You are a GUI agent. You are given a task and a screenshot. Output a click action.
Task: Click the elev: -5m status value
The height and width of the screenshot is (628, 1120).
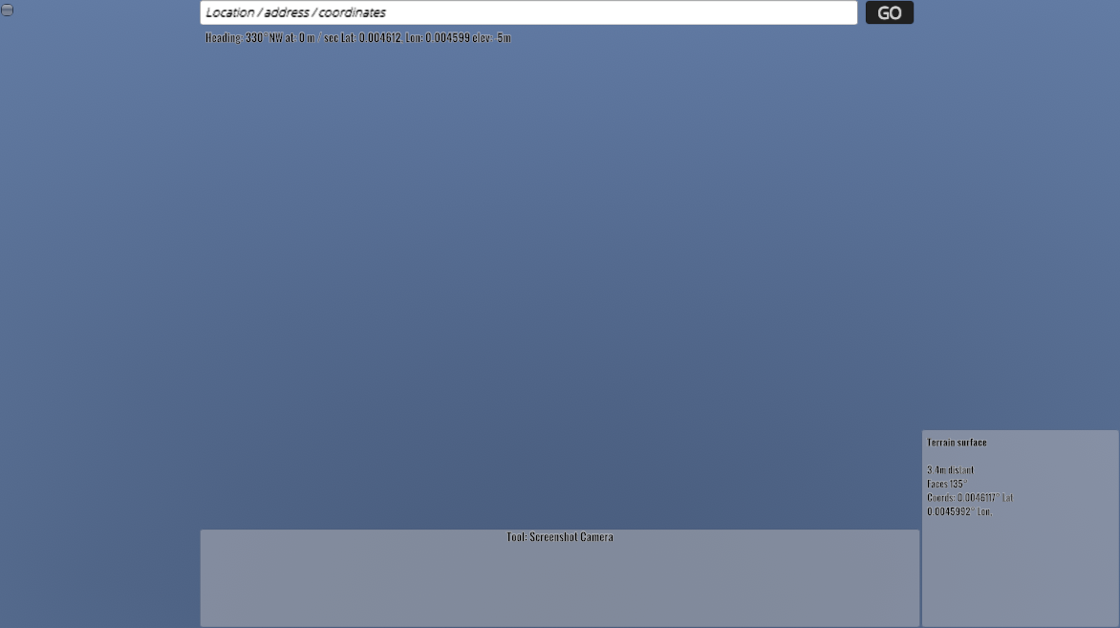tap(493, 38)
